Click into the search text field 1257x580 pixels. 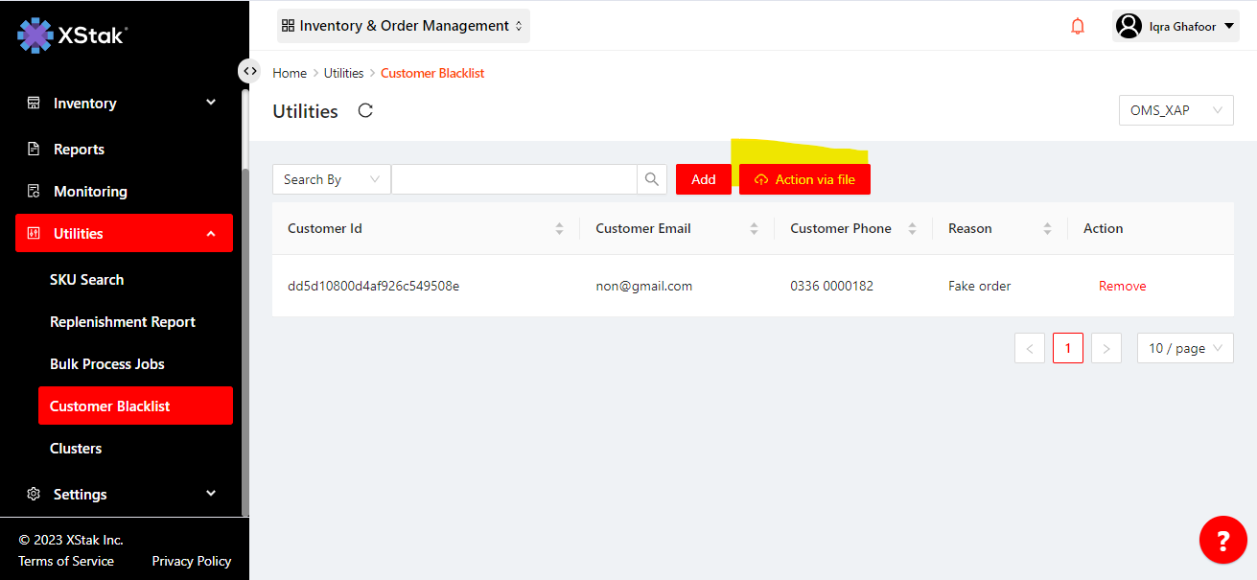[x=514, y=179]
